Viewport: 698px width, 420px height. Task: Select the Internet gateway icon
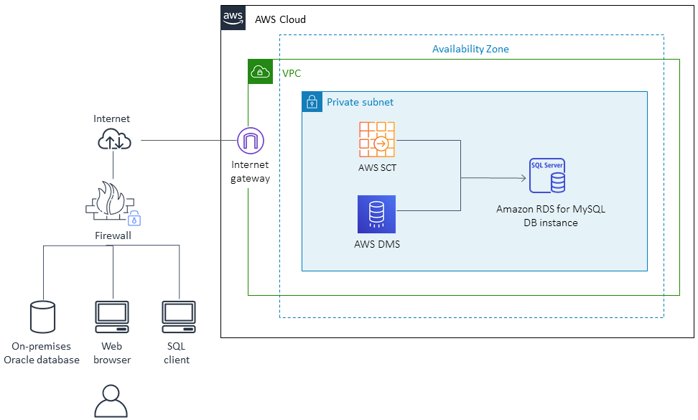[251, 140]
